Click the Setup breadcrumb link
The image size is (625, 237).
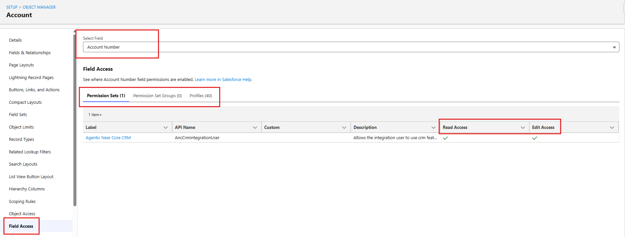pyautogui.click(x=12, y=7)
